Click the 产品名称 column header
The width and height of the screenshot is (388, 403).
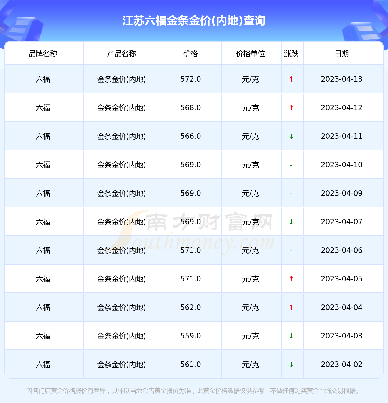tap(122, 53)
